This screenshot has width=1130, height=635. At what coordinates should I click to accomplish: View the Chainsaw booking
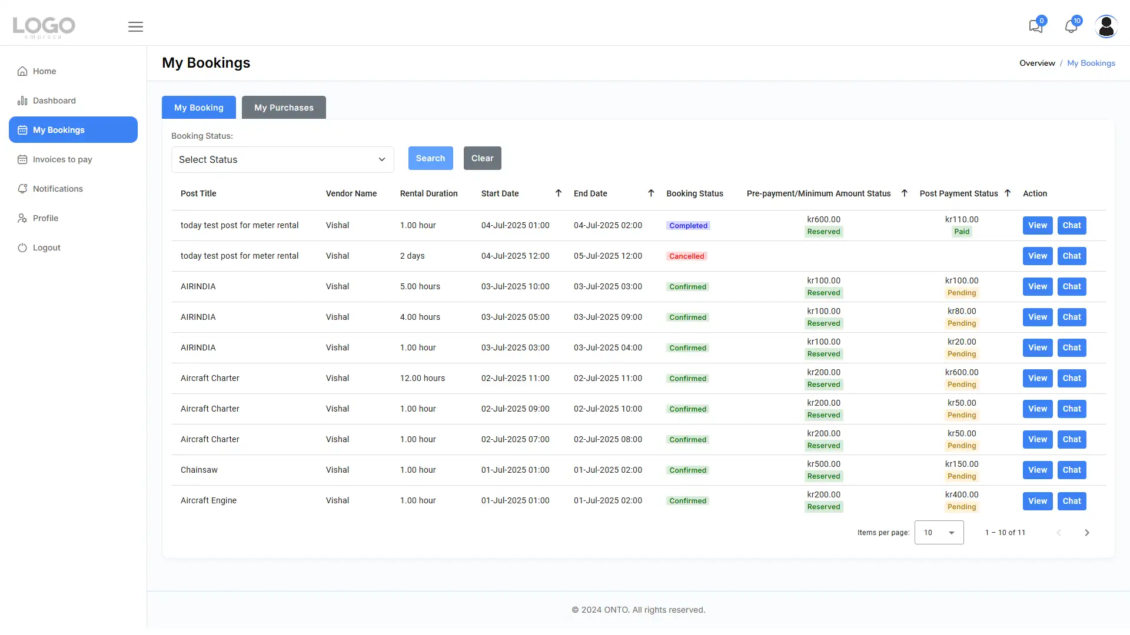(x=1038, y=470)
